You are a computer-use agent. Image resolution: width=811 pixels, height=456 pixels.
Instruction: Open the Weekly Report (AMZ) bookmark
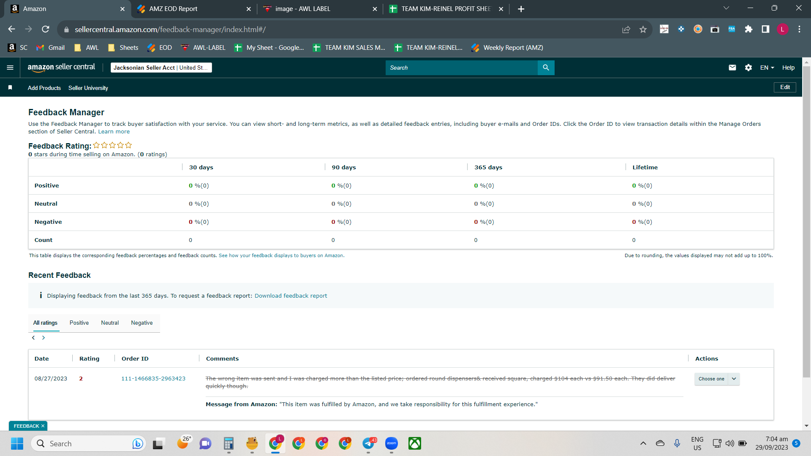507,48
